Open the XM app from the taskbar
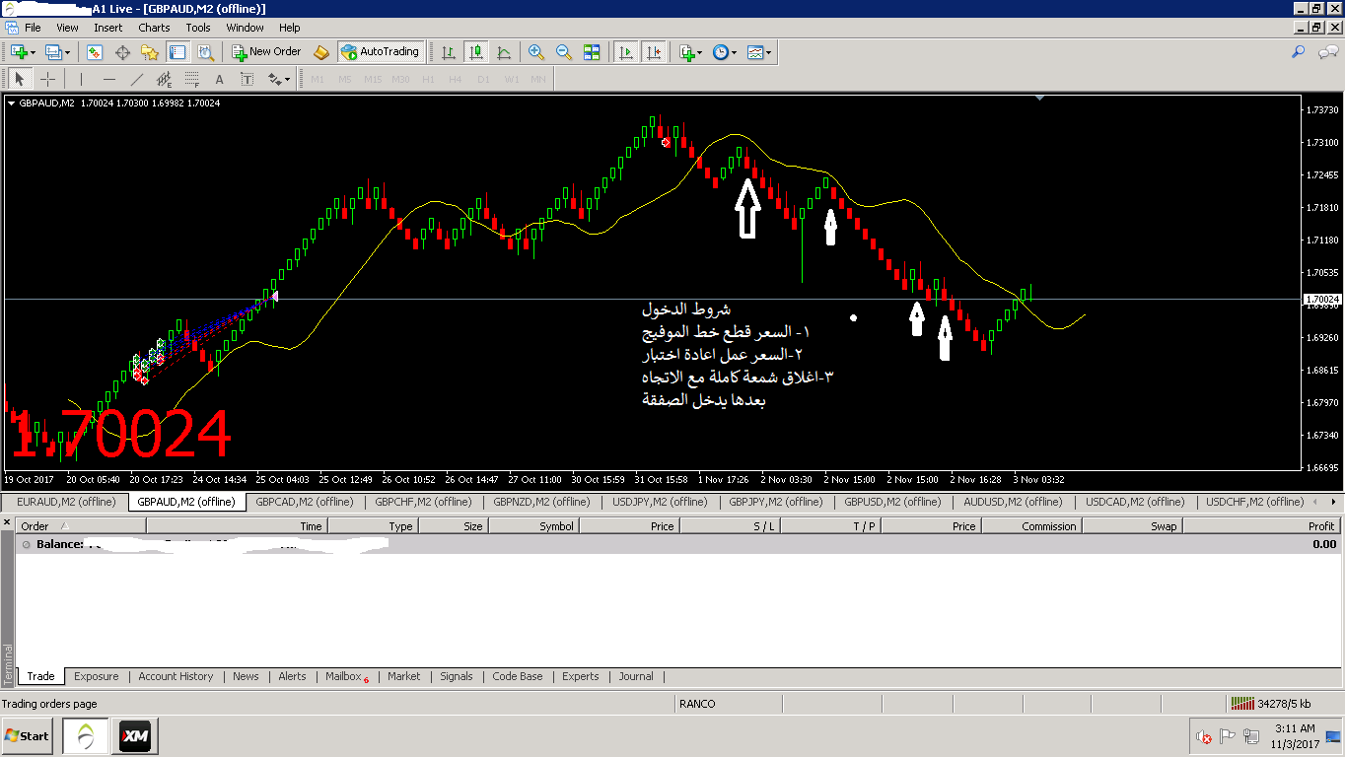Image resolution: width=1345 pixels, height=757 pixels. tap(135, 736)
